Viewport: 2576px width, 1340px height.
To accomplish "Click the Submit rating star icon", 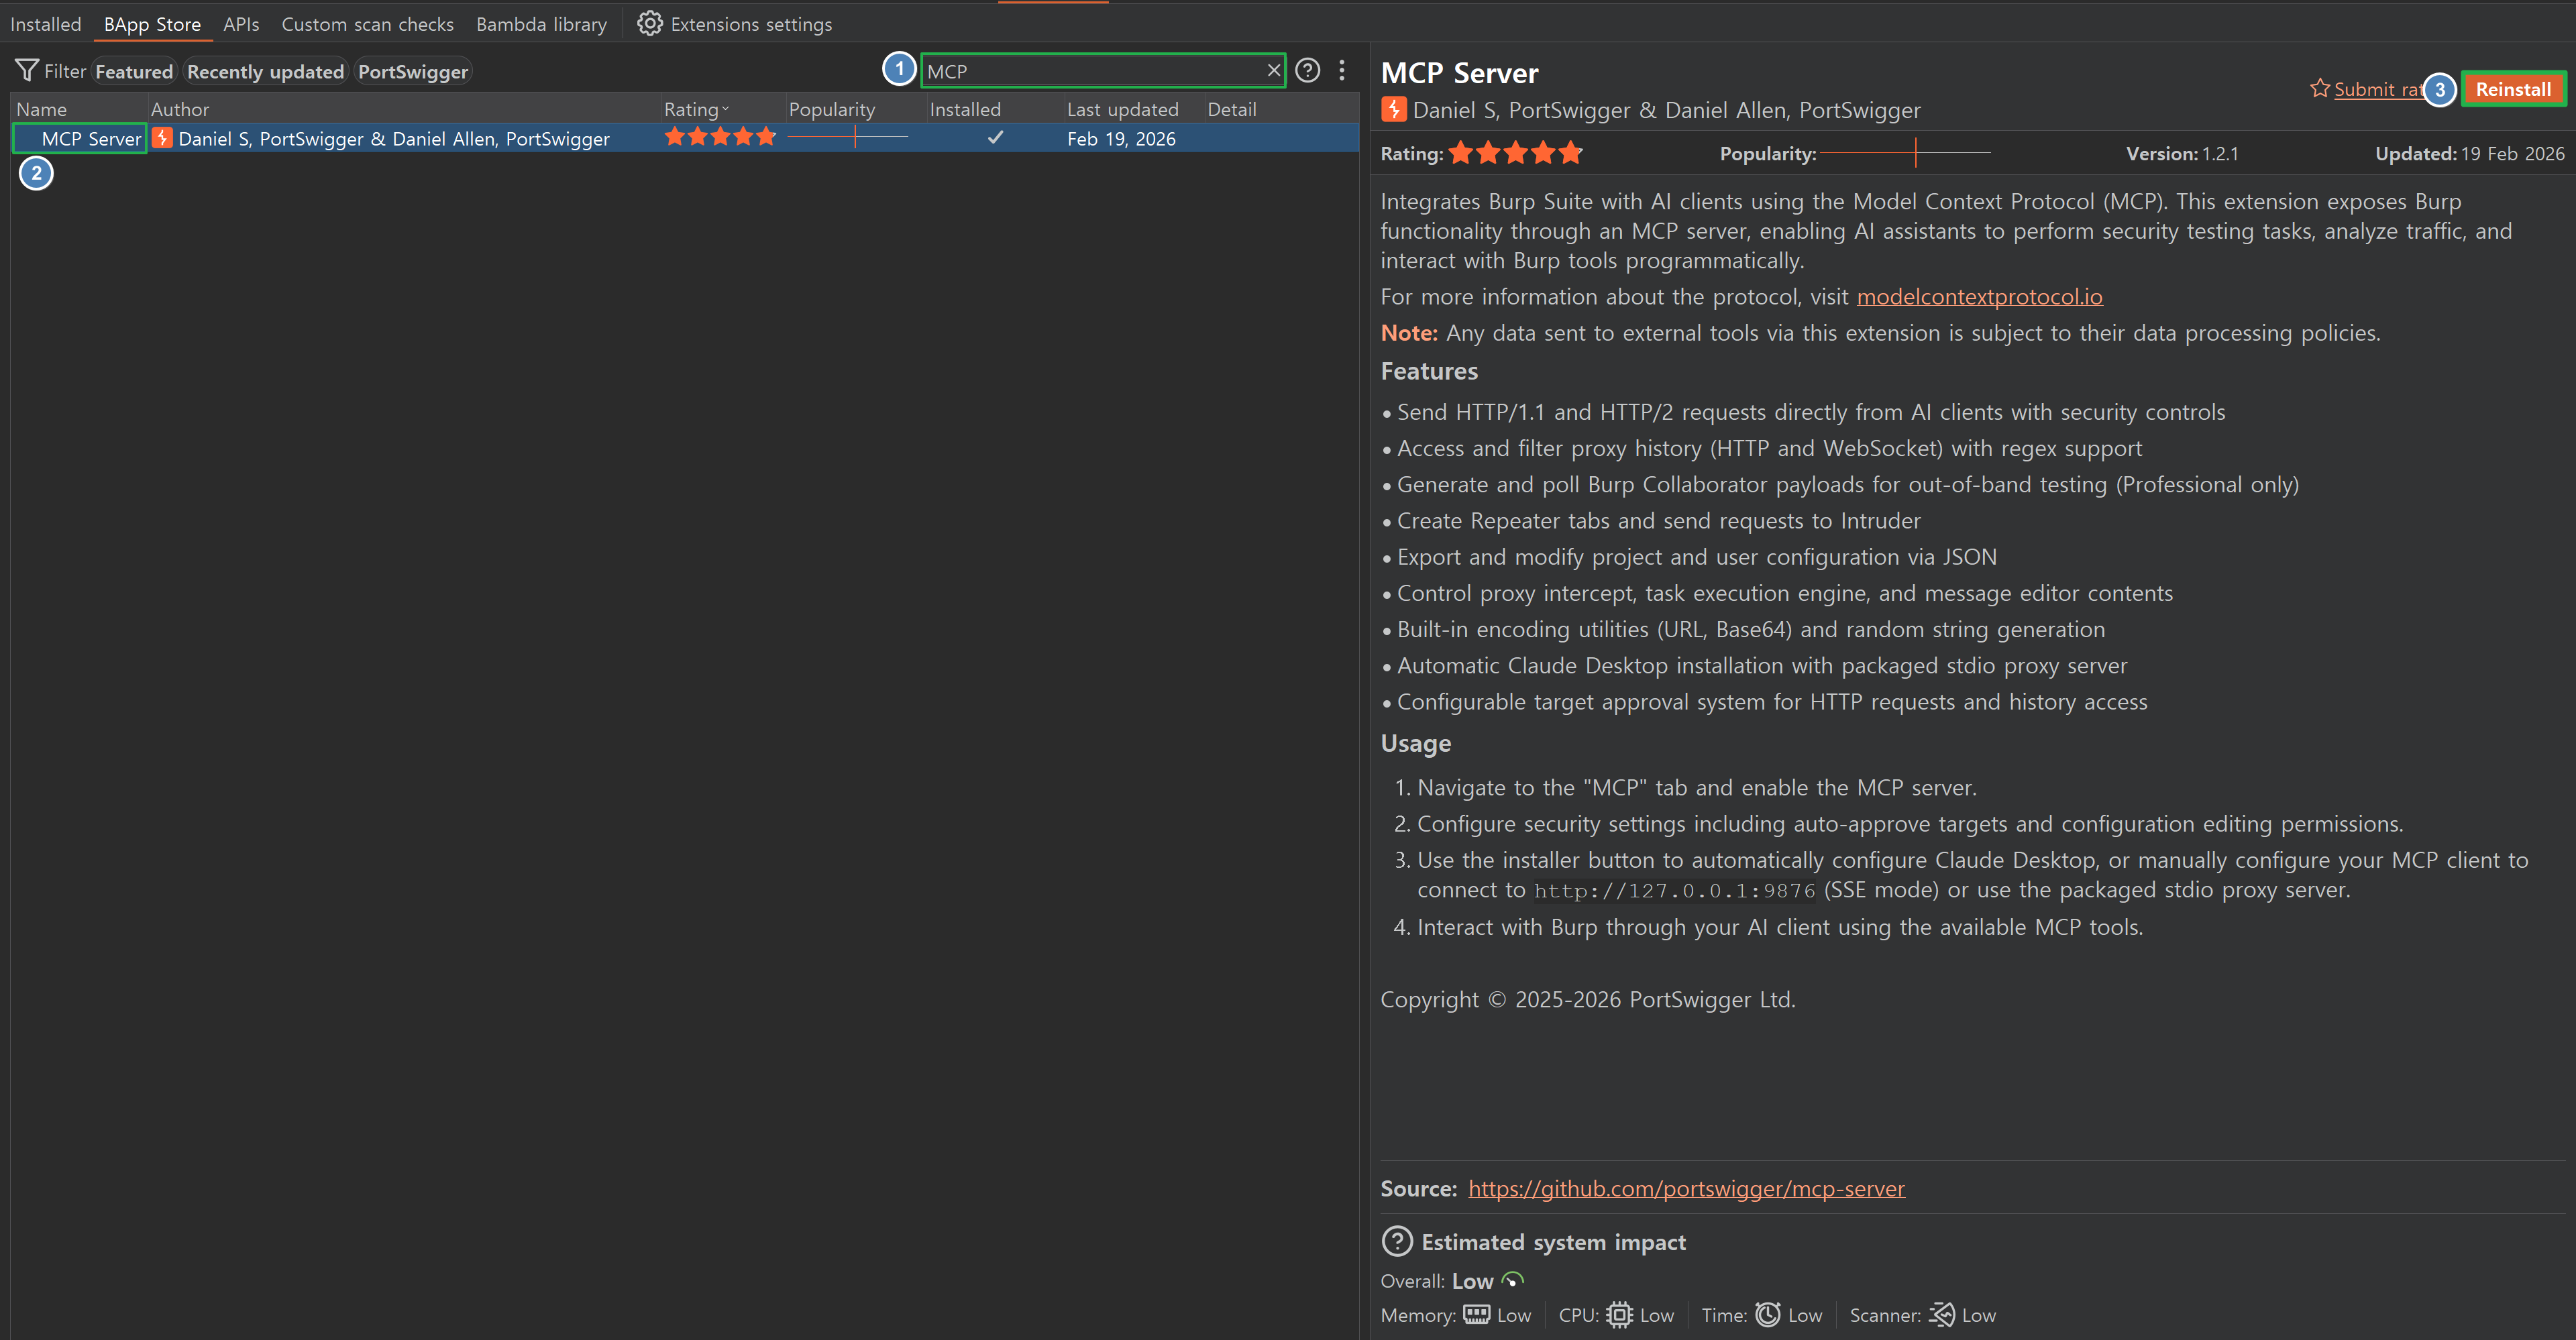I will [x=2319, y=89].
